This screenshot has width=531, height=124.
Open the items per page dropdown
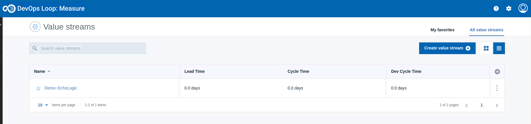click(x=43, y=105)
